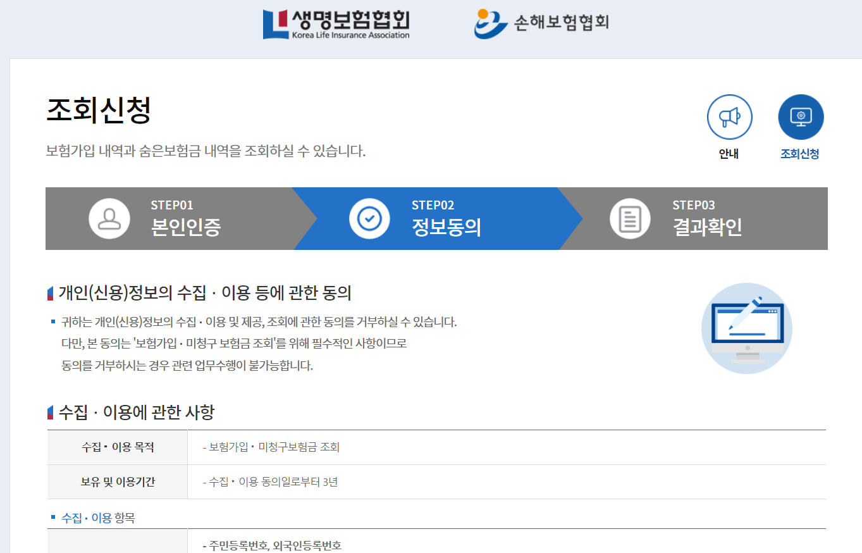Select the 수집·이용 목적 table row
862x553 pixels.
click(117, 446)
